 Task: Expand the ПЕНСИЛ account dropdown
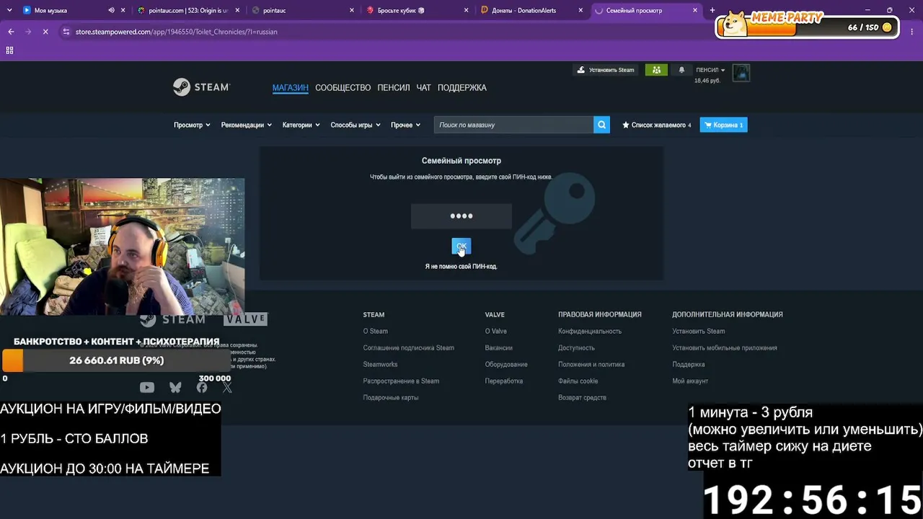[710, 70]
